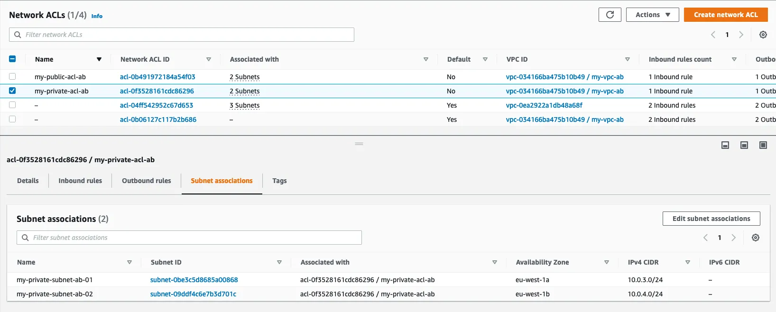The image size is (776, 312).
Task: Focus the Filter network ACLs search field
Action: coord(185,35)
